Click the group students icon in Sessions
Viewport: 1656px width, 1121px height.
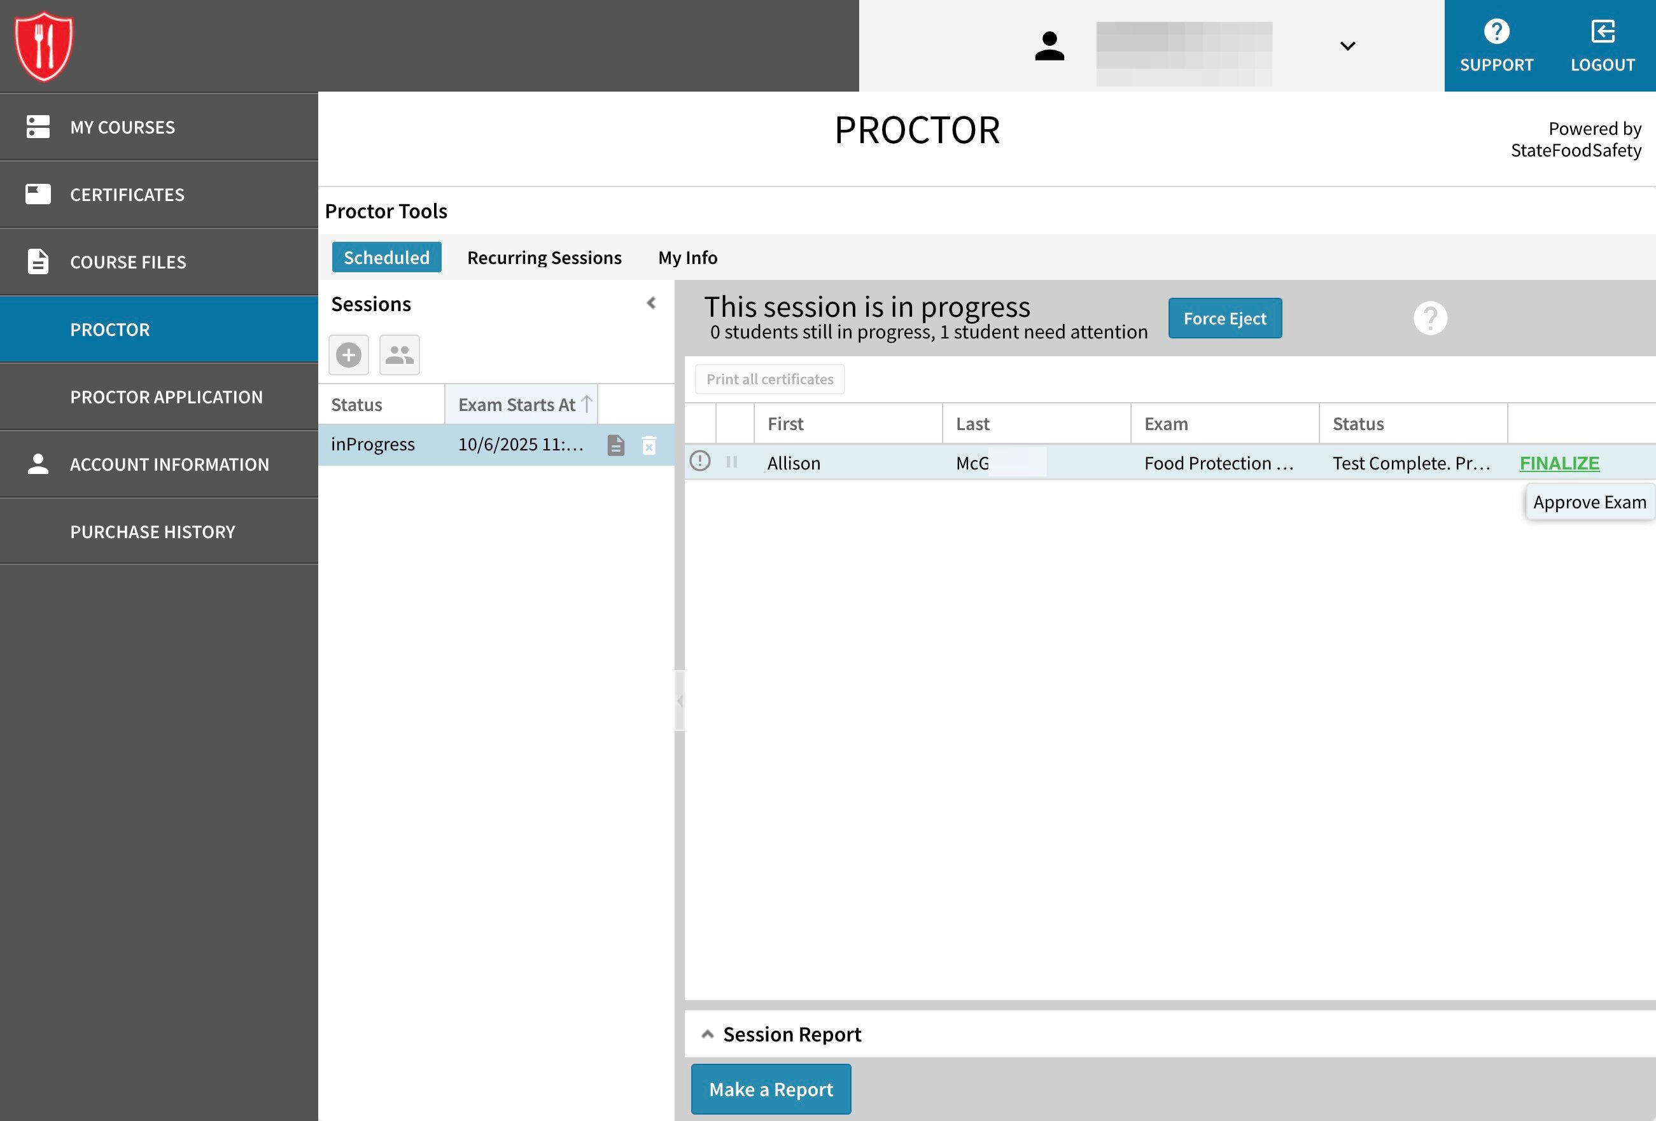click(399, 354)
